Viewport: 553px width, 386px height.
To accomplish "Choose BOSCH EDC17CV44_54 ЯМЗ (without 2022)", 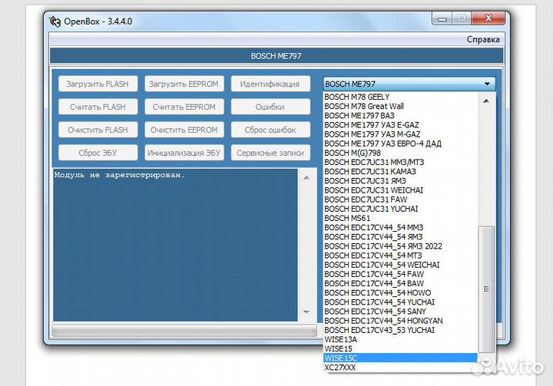I will (x=400, y=237).
